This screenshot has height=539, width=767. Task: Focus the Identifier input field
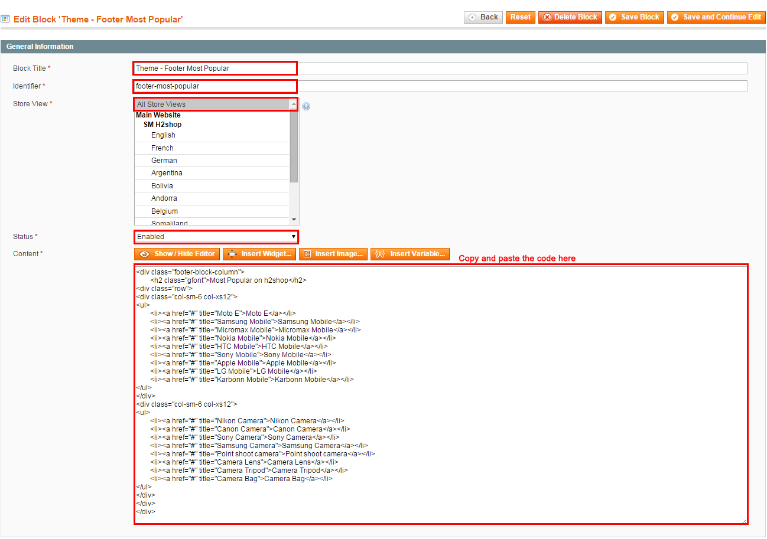(x=440, y=86)
